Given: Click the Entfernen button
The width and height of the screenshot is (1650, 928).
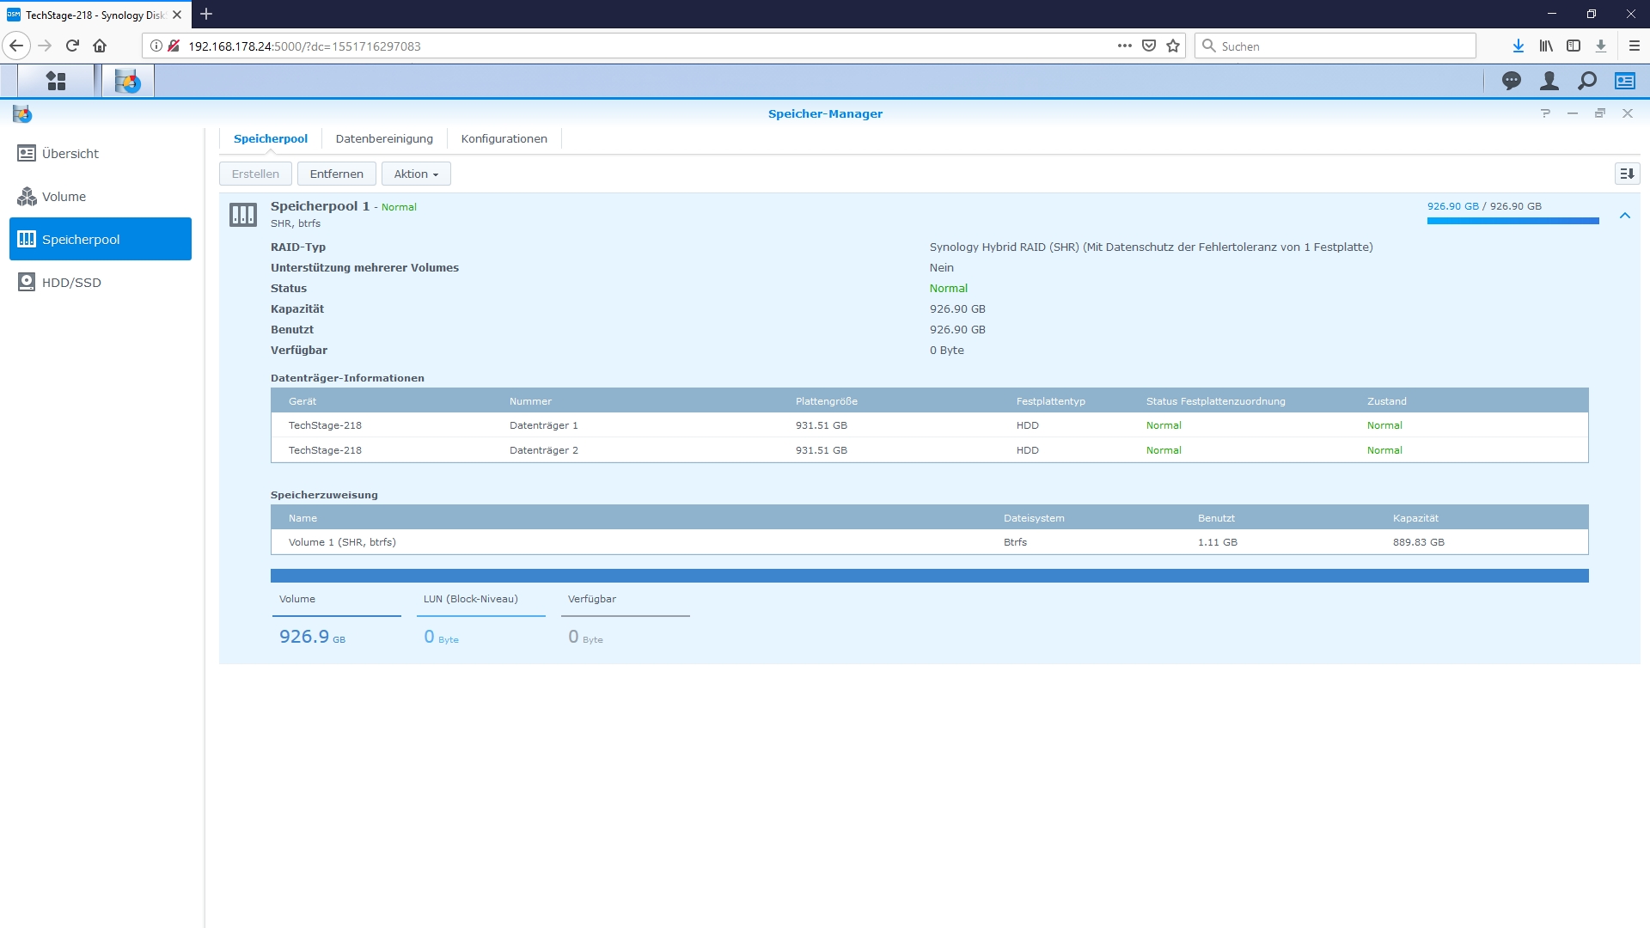Looking at the screenshot, I should pyautogui.click(x=336, y=174).
